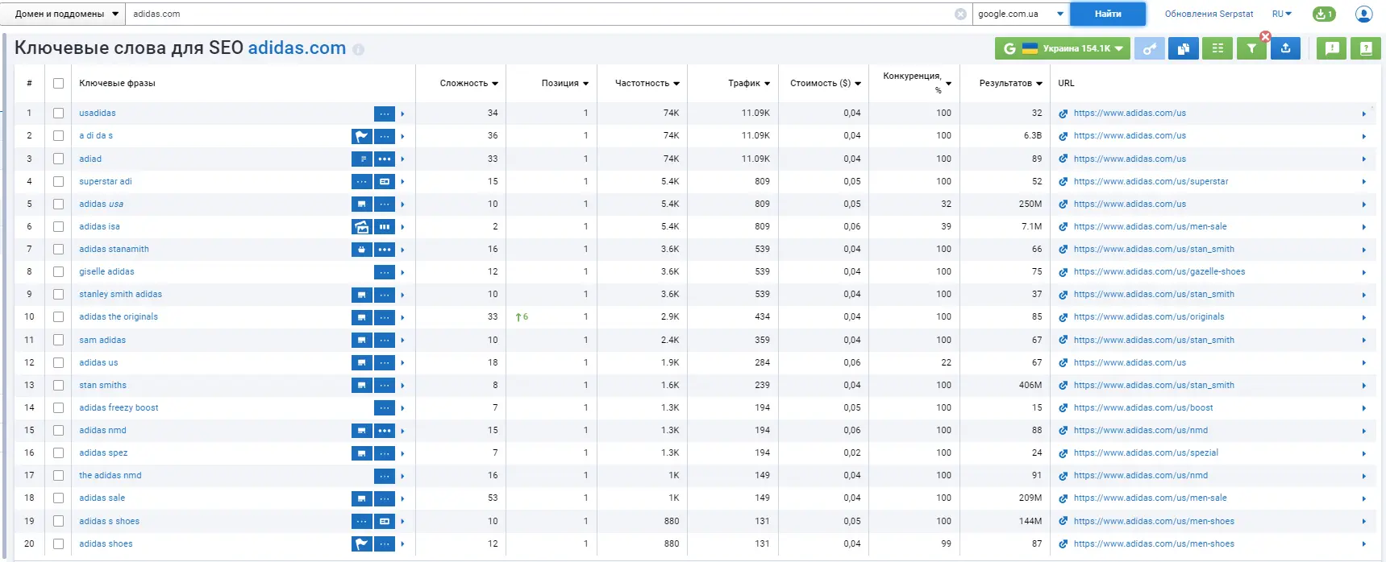This screenshot has width=1386, height=562.
Task: Open the Украина 154.1K region dropdown
Action: (x=1062, y=49)
